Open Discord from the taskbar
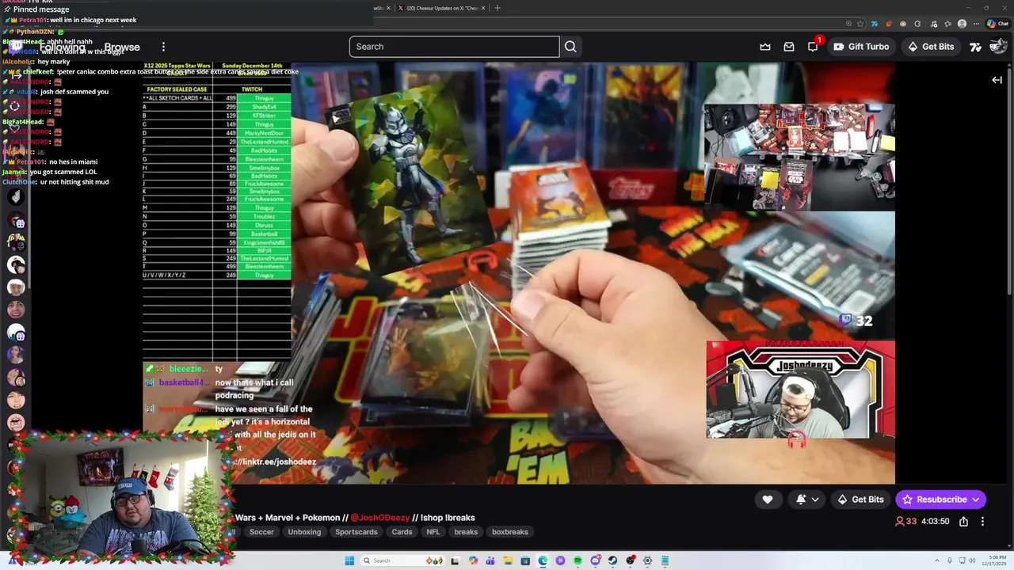Screen dimensions: 1014x570 [595, 560]
